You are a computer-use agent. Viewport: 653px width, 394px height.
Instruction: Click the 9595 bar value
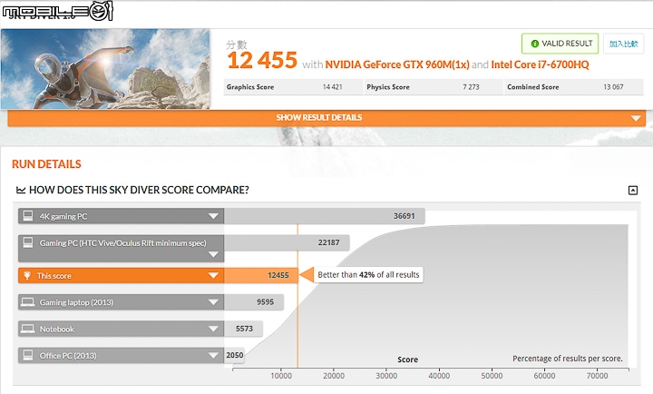pyautogui.click(x=265, y=302)
